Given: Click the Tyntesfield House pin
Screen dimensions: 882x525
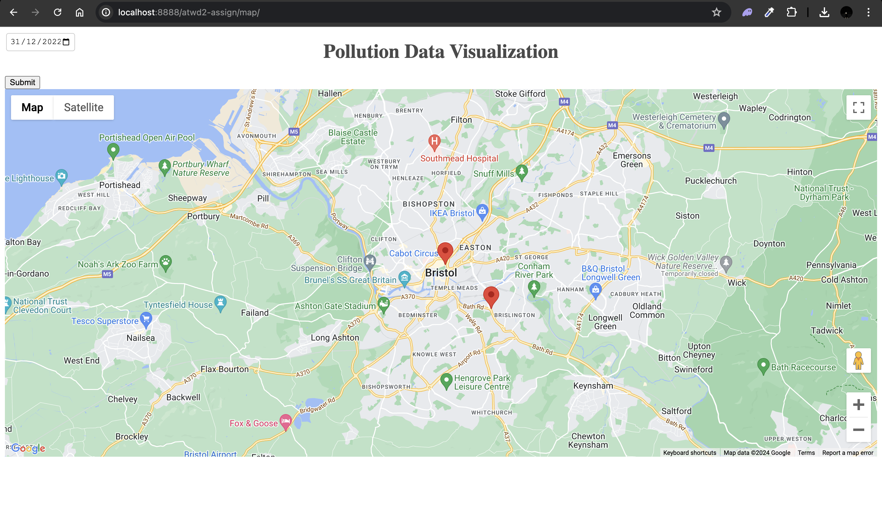Looking at the screenshot, I should point(220,304).
